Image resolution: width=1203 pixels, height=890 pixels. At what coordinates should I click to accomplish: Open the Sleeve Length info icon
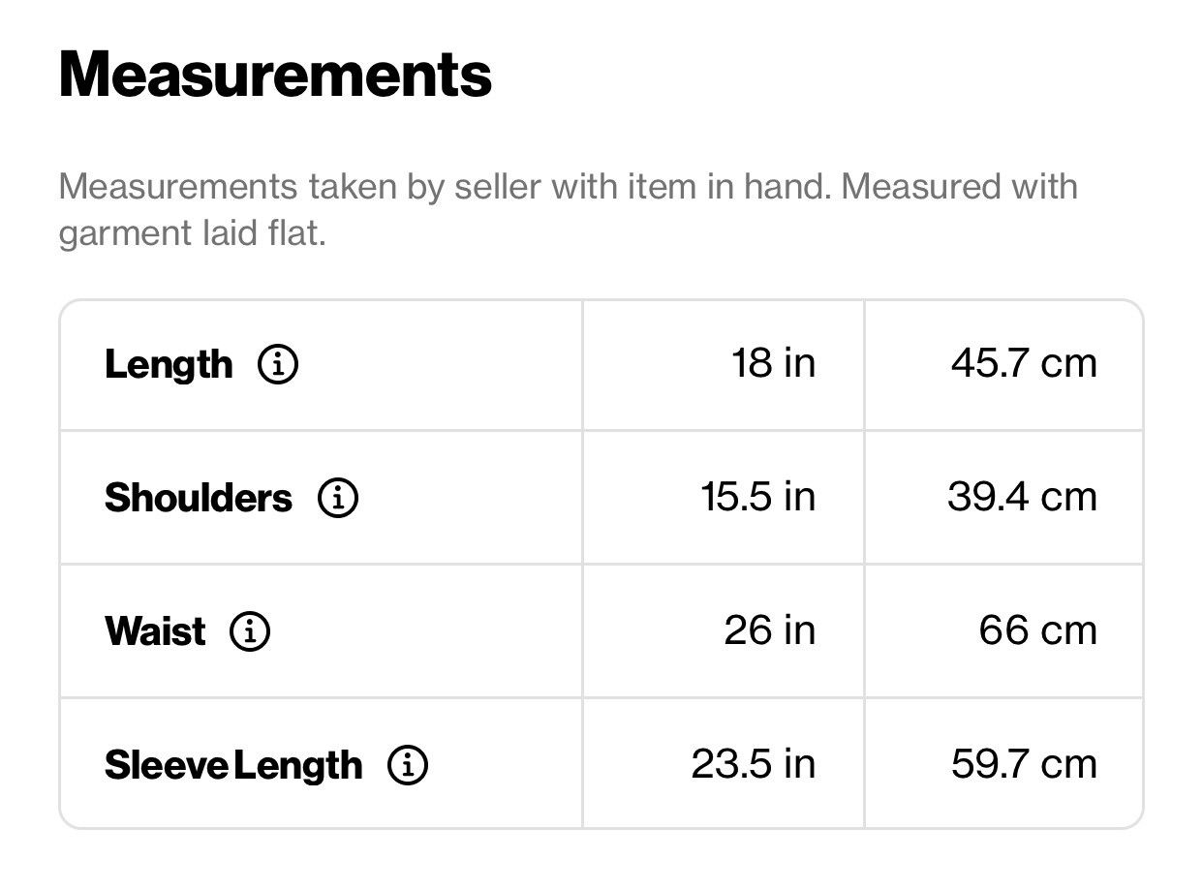click(x=408, y=766)
